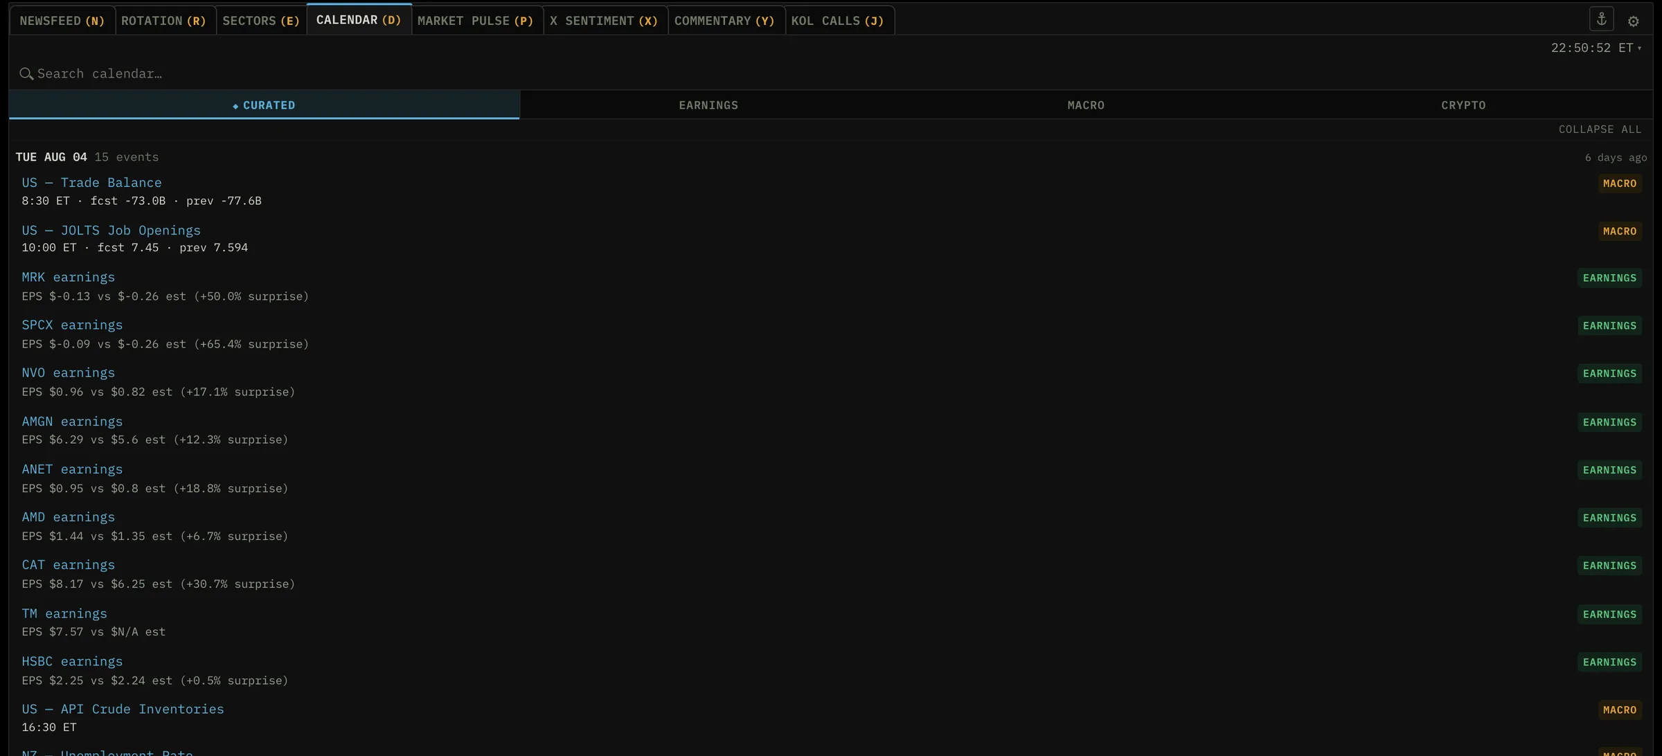Viewport: 1662px width, 756px height.
Task: Open the timezone dropdown next to ET
Action: click(x=1639, y=48)
